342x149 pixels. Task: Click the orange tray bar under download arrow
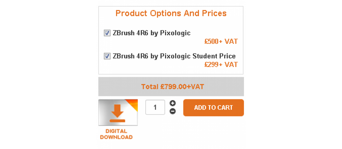[117, 121]
